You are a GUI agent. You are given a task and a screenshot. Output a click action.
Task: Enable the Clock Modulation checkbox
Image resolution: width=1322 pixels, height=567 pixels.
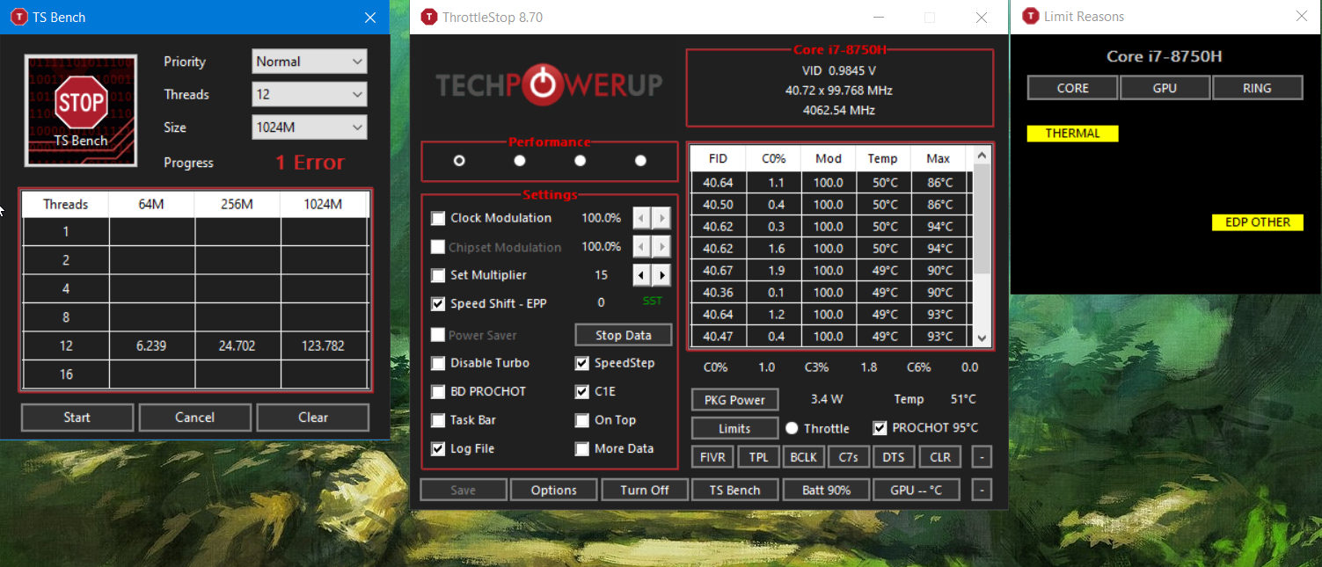click(438, 218)
